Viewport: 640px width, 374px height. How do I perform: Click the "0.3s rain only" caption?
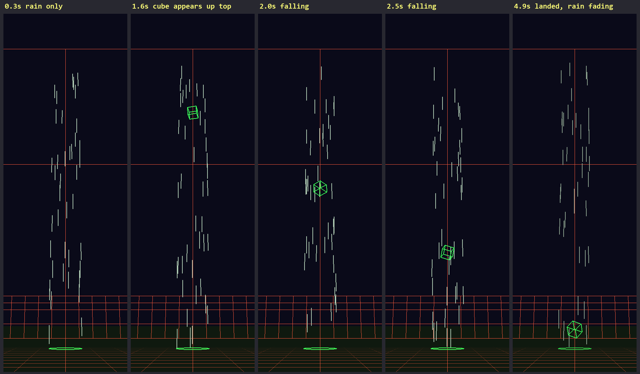(x=34, y=6)
